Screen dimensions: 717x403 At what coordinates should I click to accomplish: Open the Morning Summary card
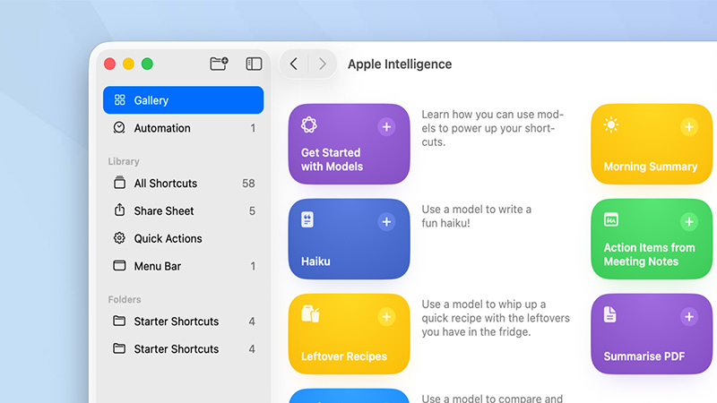[x=652, y=144]
